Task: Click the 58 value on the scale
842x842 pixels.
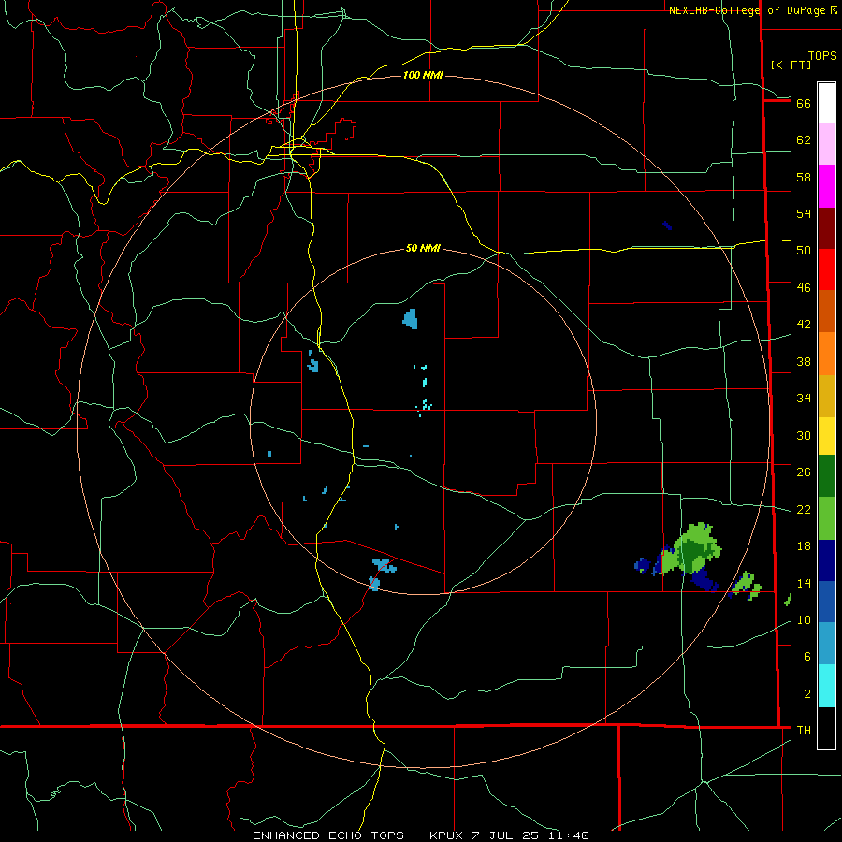Action: click(804, 177)
